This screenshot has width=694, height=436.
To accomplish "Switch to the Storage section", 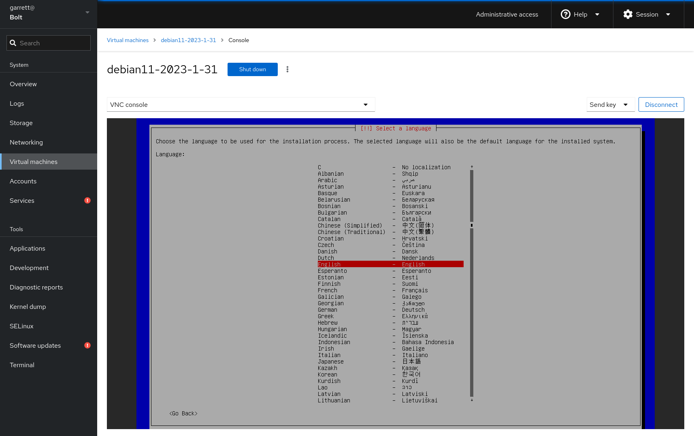I will 21,123.
